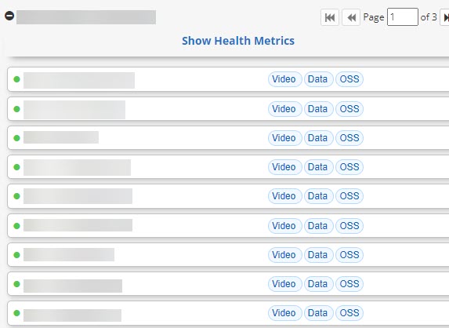Click the green status dot in the seventh row
This screenshot has height=328, width=449.
(17, 255)
